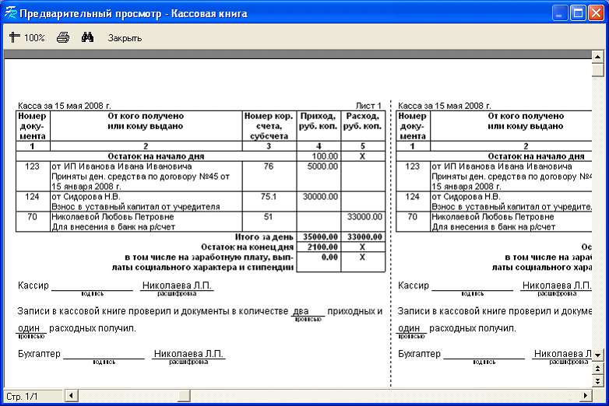Click the 100.00 opening balance value

click(x=325, y=156)
